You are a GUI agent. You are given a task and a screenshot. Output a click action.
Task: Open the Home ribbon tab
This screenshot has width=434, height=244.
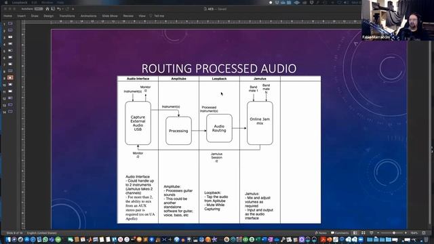(x=7, y=16)
